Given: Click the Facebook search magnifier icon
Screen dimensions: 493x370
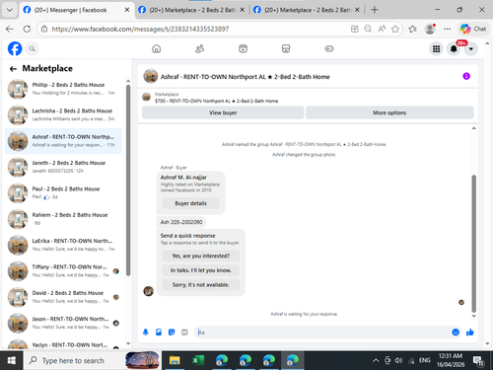Looking at the screenshot, I should [33, 48].
